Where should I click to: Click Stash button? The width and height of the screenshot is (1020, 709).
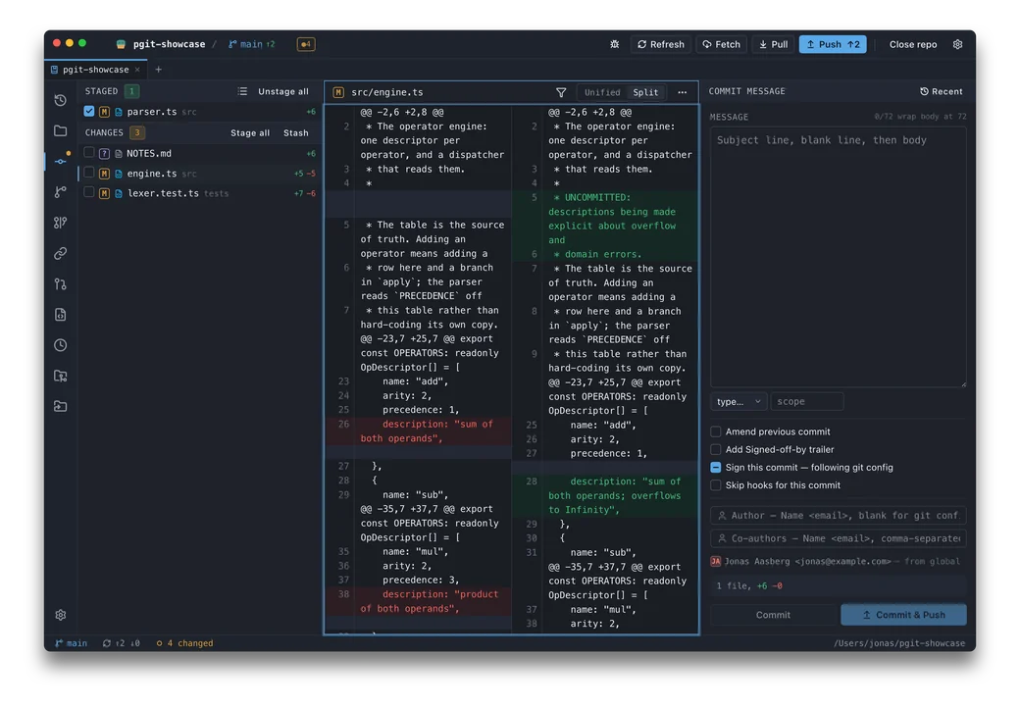296,132
